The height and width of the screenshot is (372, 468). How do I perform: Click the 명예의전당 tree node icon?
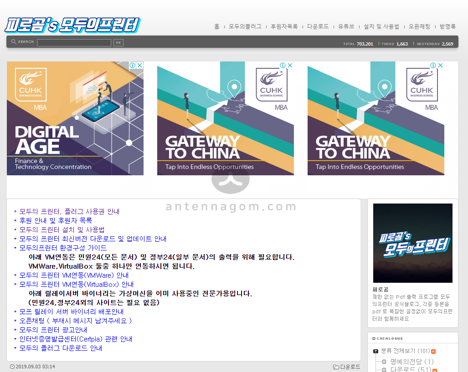(x=384, y=362)
